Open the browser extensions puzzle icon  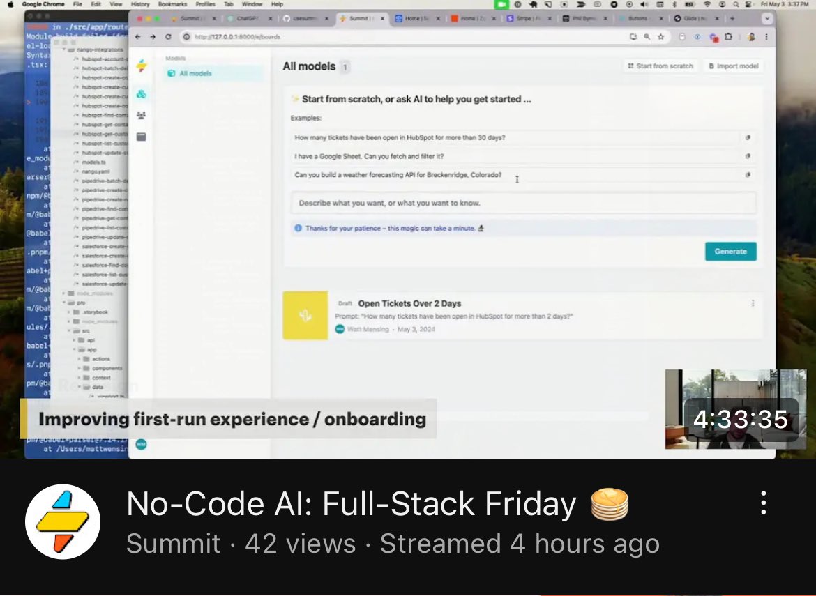point(729,37)
